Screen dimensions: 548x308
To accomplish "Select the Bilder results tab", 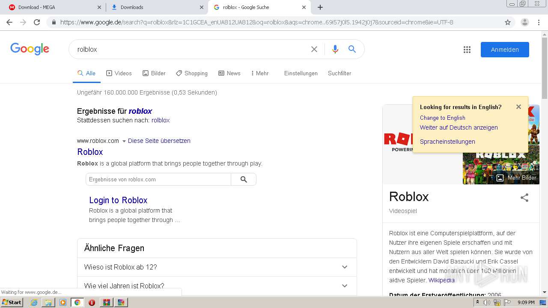I will tap(154, 73).
